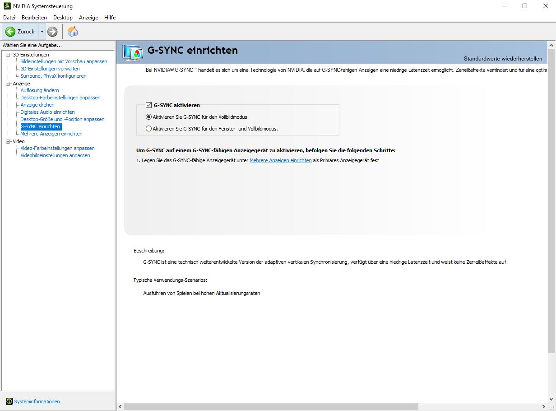Image resolution: width=556 pixels, height=411 pixels.
Task: Click the green Zurück back arrow icon
Action: 10,32
